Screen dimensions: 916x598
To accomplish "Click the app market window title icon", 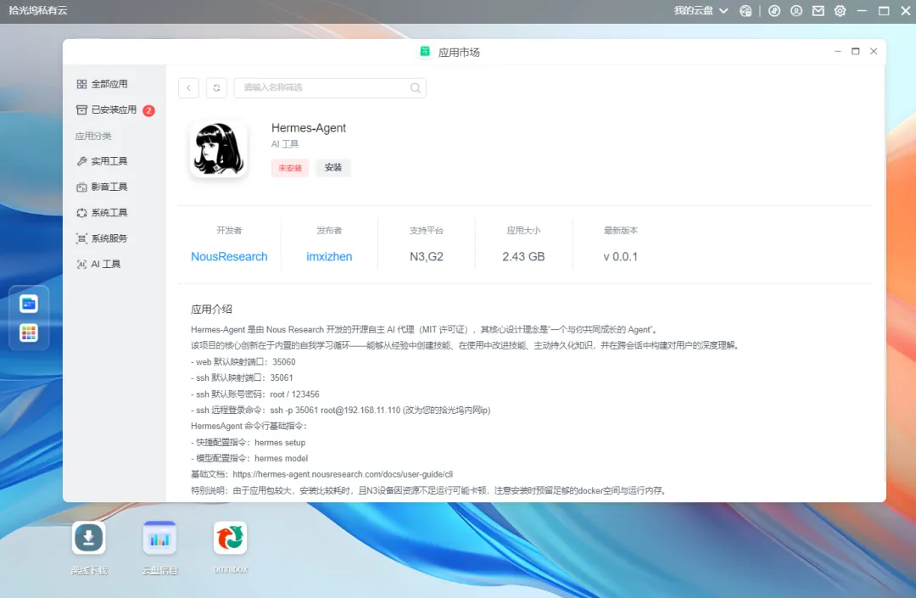I will click(x=425, y=52).
